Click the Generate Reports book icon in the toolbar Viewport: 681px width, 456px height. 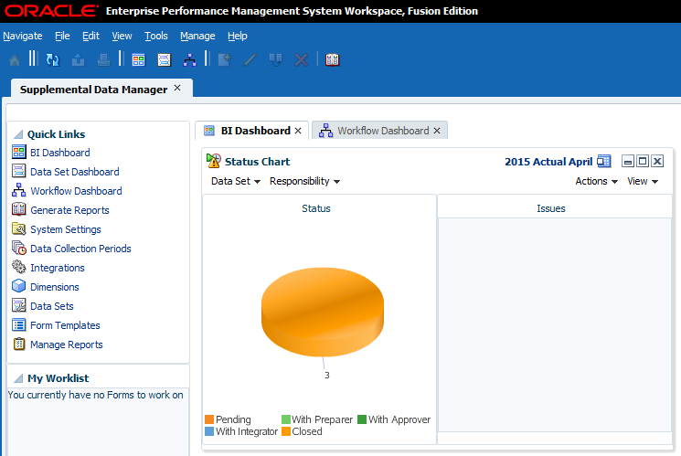point(332,59)
